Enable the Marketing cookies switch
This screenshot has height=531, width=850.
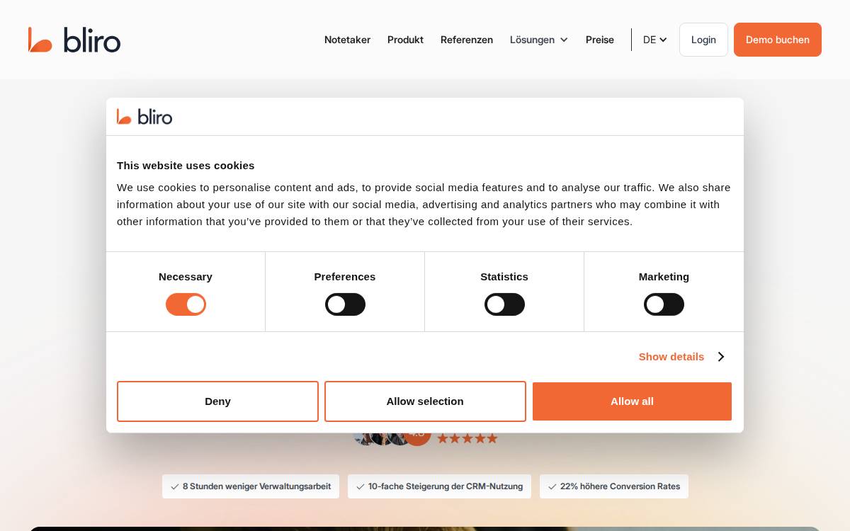tap(664, 304)
